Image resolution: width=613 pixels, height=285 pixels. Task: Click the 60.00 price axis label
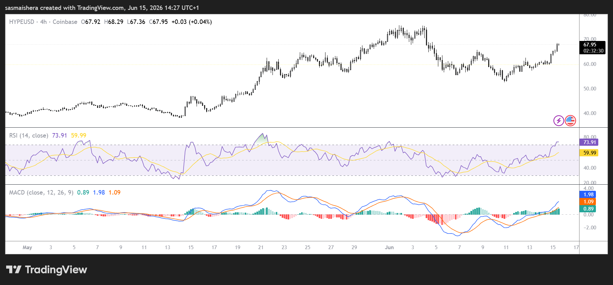[590, 64]
